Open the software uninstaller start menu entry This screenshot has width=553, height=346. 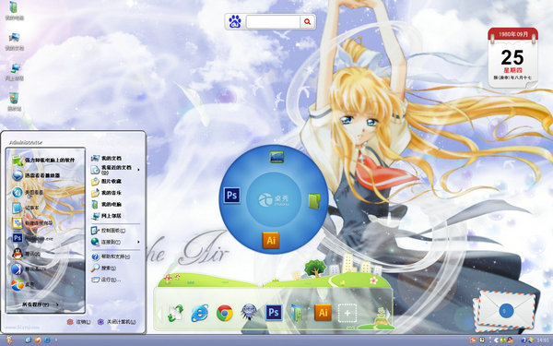(43, 160)
